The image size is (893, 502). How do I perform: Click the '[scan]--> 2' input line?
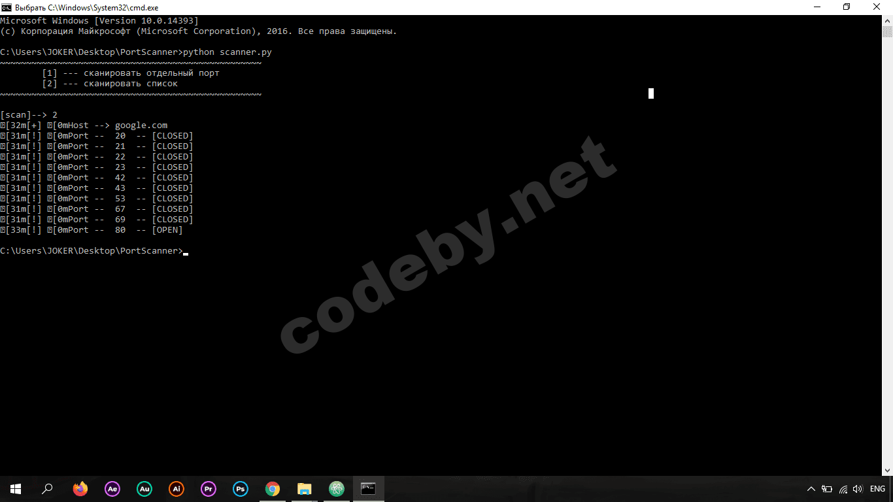(x=29, y=115)
